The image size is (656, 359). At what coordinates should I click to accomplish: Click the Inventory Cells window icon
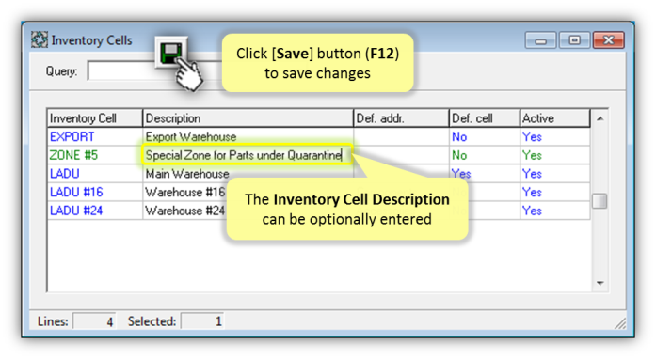(40, 39)
